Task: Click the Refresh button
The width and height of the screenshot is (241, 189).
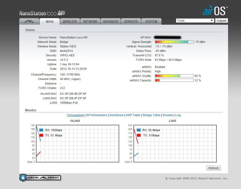Action: click(x=214, y=168)
